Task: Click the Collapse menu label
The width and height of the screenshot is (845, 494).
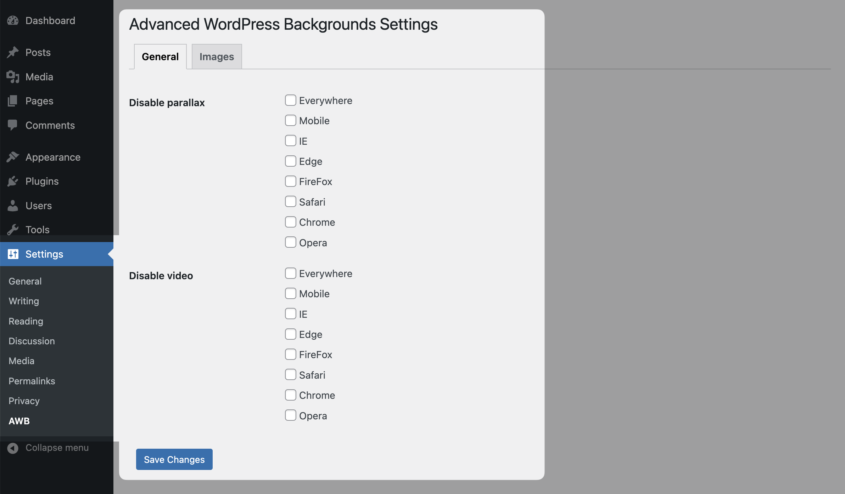Action: [x=57, y=448]
